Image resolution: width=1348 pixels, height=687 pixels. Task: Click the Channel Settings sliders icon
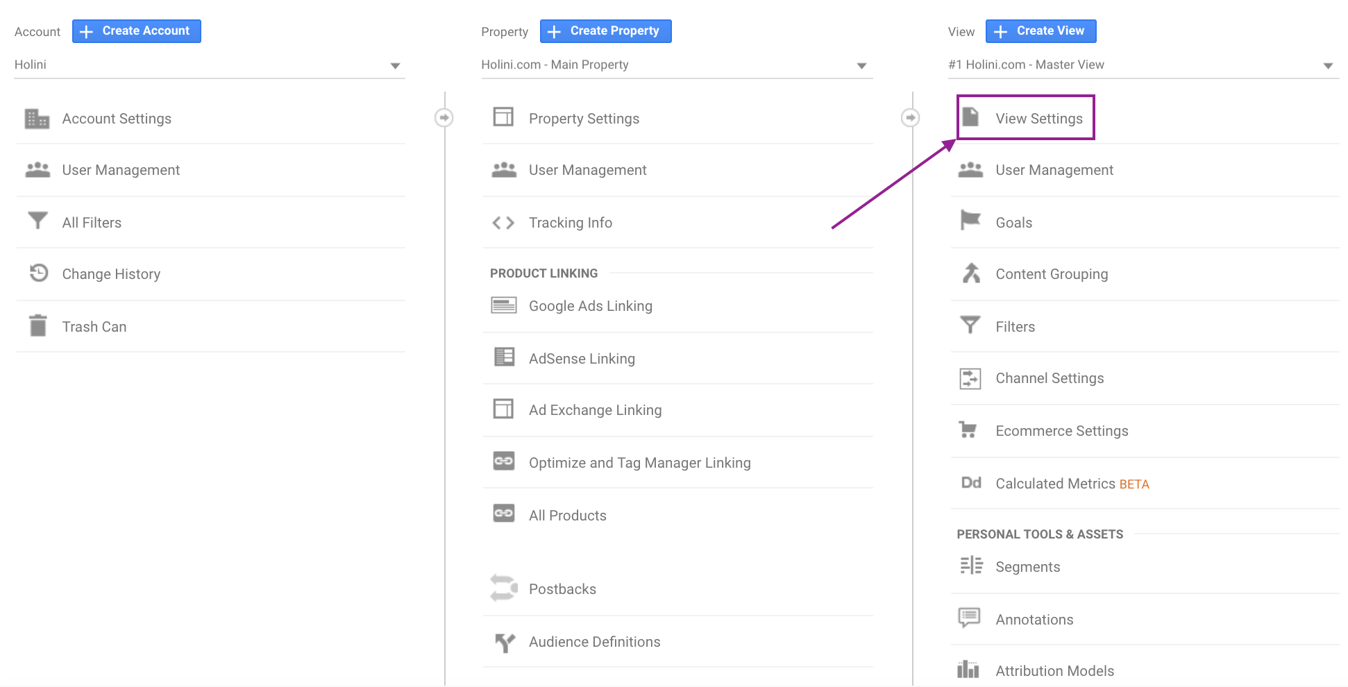(x=970, y=379)
